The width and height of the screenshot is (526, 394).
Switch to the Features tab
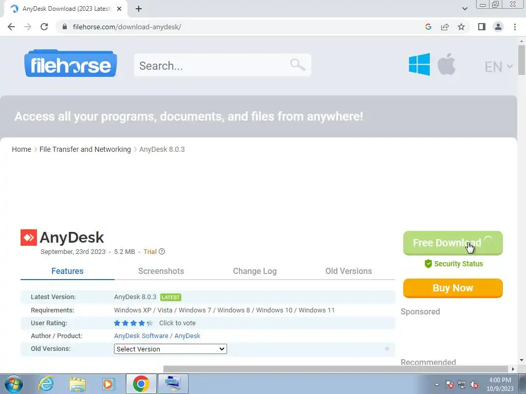pos(67,271)
